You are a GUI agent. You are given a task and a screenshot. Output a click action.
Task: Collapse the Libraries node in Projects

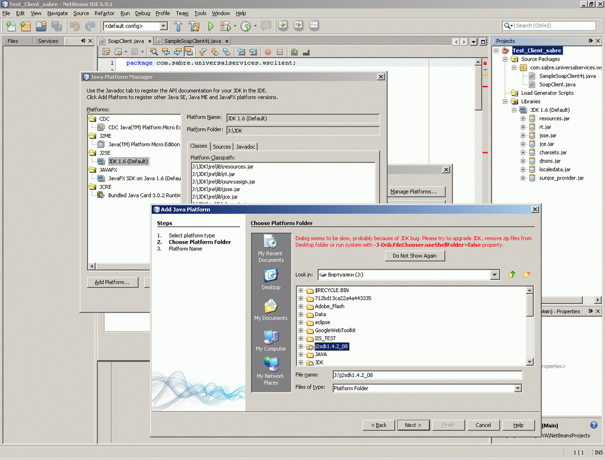505,102
